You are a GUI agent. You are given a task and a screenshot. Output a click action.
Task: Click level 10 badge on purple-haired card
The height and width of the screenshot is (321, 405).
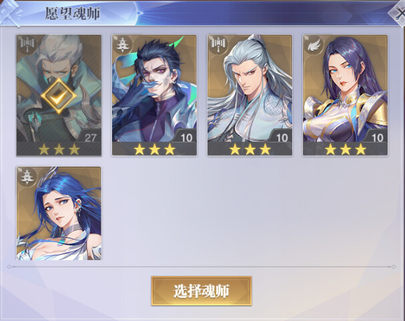tap(378, 137)
